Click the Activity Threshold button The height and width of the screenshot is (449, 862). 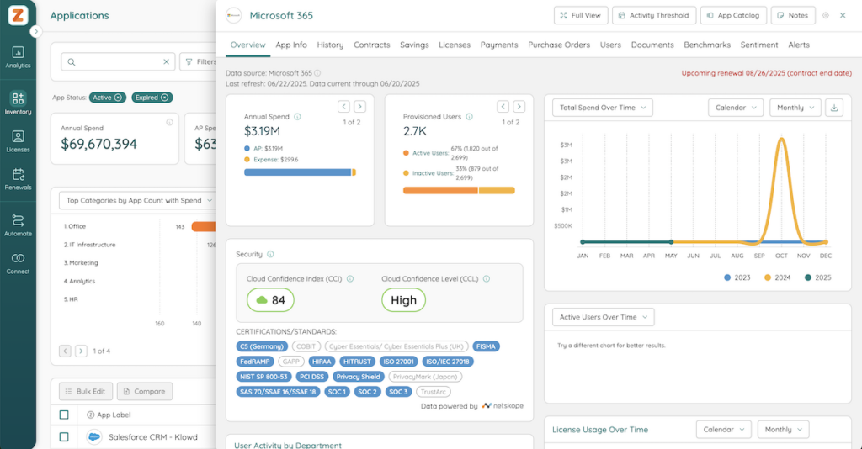653,15
